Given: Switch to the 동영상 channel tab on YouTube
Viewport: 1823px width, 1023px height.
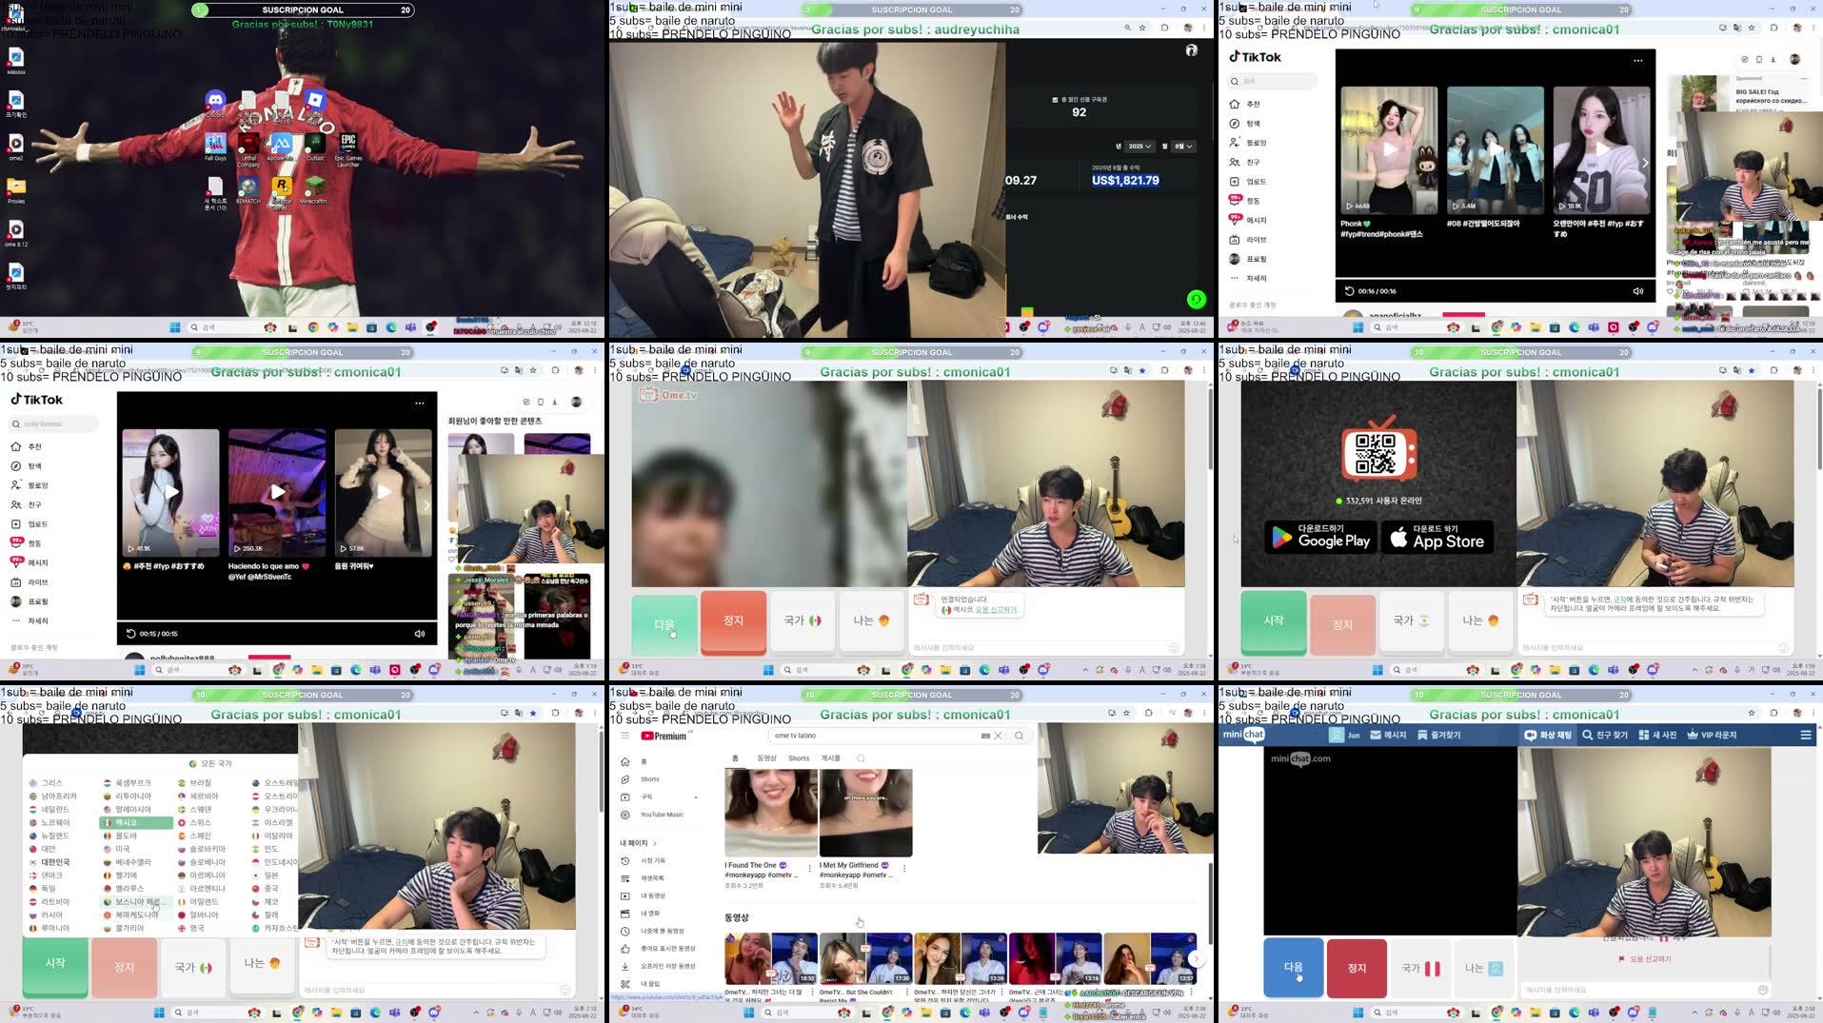Looking at the screenshot, I should pyautogui.click(x=766, y=758).
